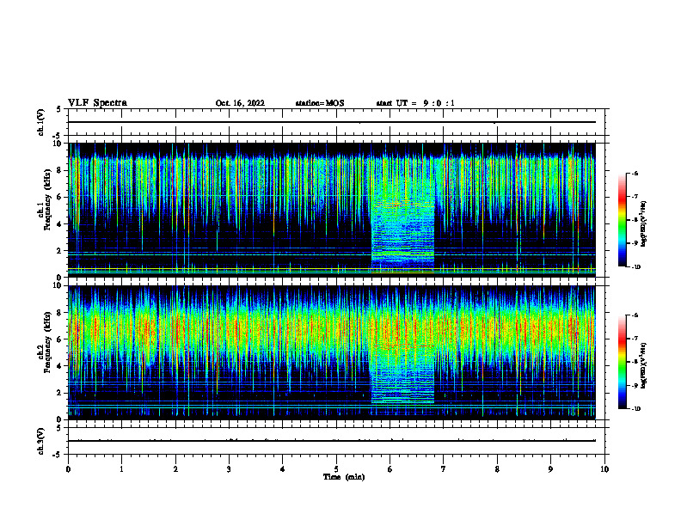Click the ch.3 voltage waveform trace
The width and height of the screenshot is (681, 526).
(x=332, y=441)
